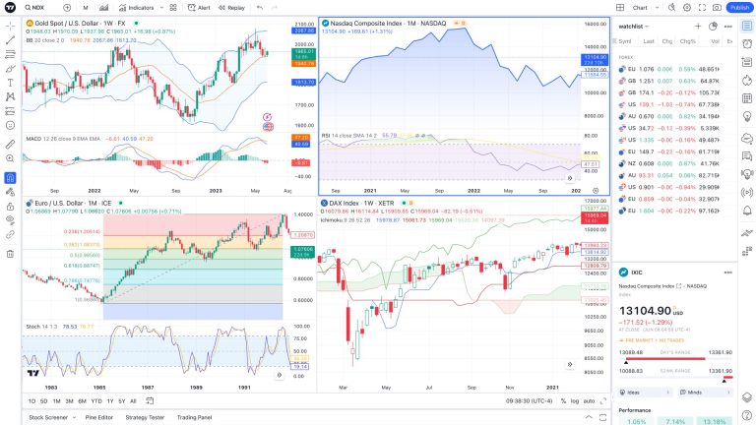Open the notifications bell in right sidebar
Screen dimensions: 756x425
tap(747, 211)
